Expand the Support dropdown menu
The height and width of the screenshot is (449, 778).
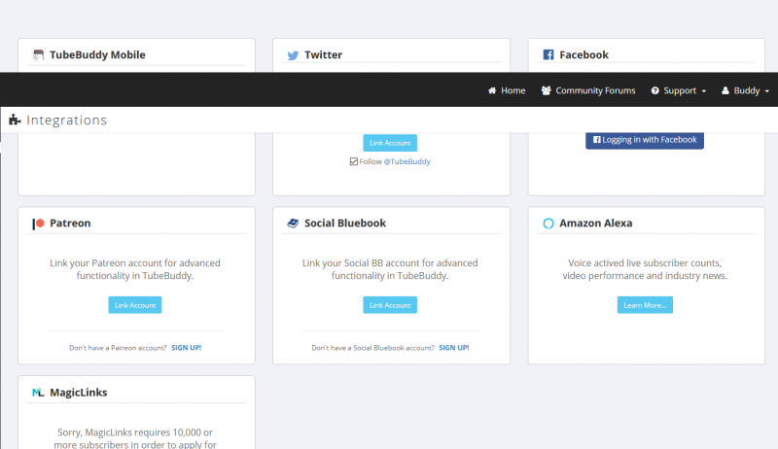678,90
